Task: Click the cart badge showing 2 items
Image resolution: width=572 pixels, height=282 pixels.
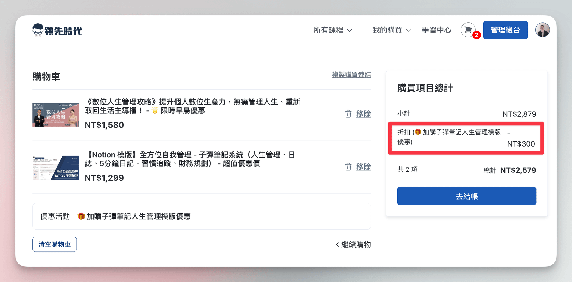Action: pyautogui.click(x=476, y=35)
